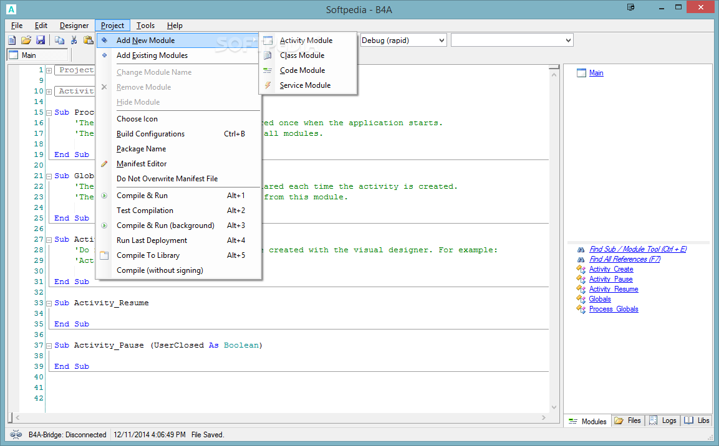The width and height of the screenshot is (719, 446).
Task: Choose Test Compilation menu item
Action: 179,211
